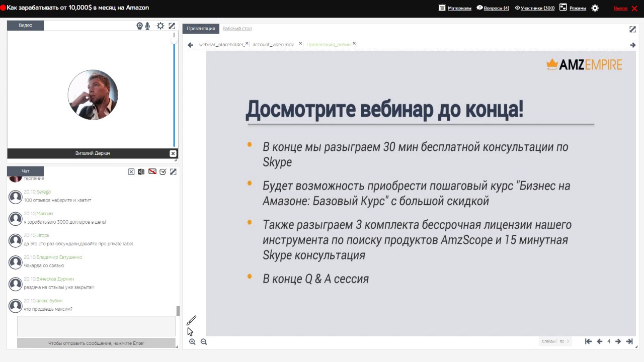644x362 pixels.
Task: Click Максим's name in the chat
Action: coord(45,214)
